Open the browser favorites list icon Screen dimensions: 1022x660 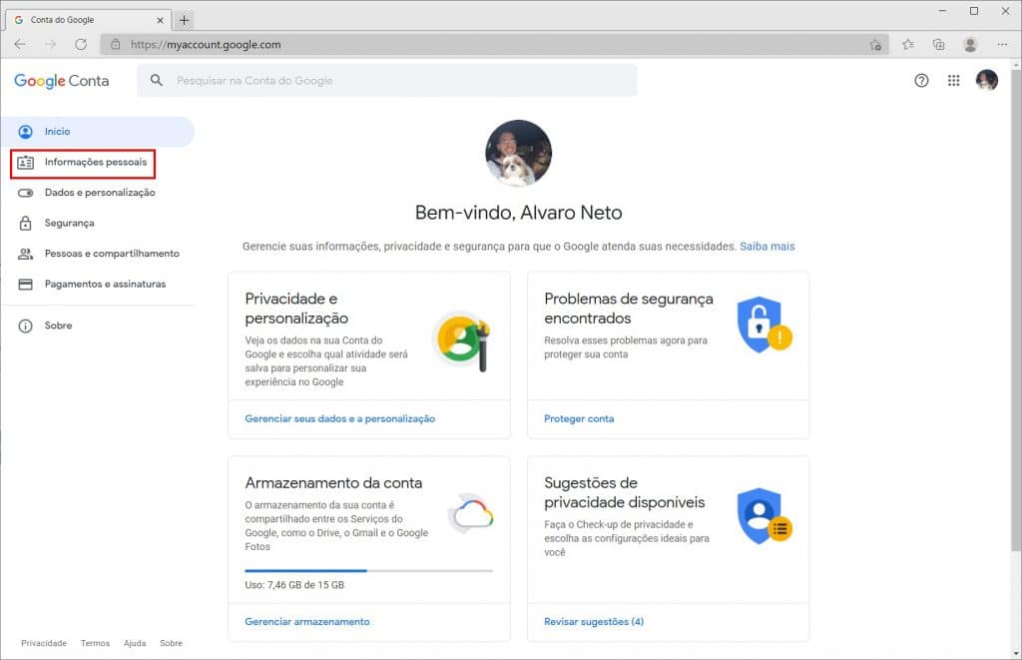coord(908,44)
